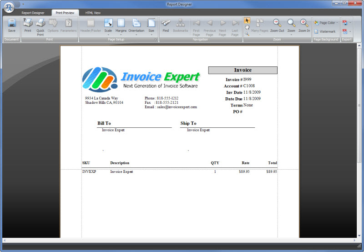Jump to the Last Page
Image resolution: width=364 pixels, height=252 pixels.
(235, 27)
